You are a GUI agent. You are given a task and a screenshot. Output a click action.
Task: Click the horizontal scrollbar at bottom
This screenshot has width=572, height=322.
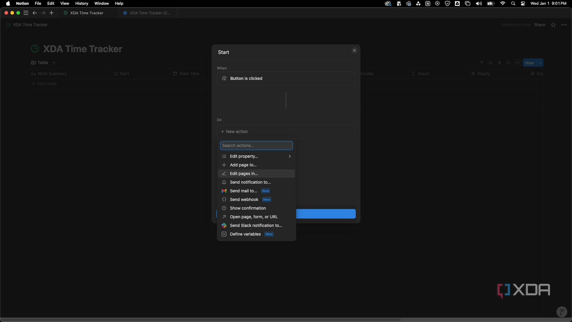pyautogui.click(x=201, y=320)
